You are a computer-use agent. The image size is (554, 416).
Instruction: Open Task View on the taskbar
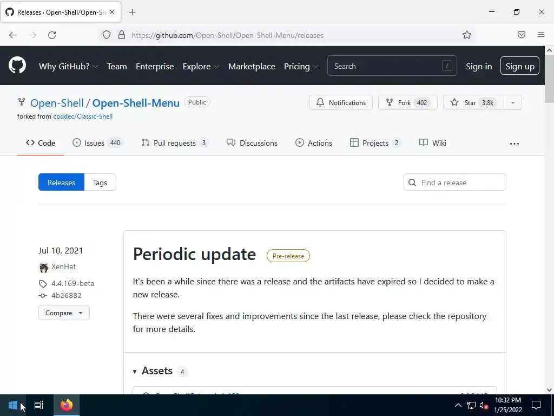click(x=38, y=405)
